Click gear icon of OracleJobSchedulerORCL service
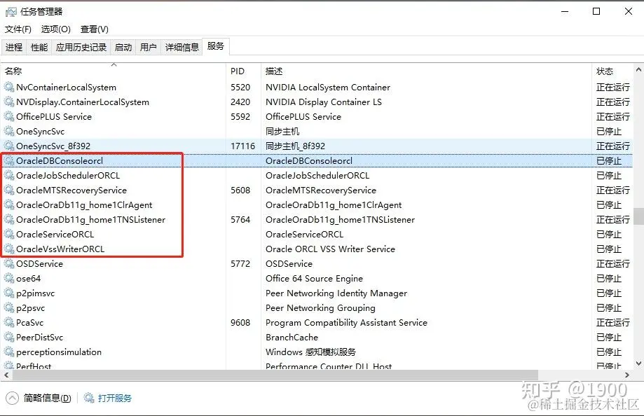Image resolution: width=644 pixels, height=416 pixels. click(9, 175)
